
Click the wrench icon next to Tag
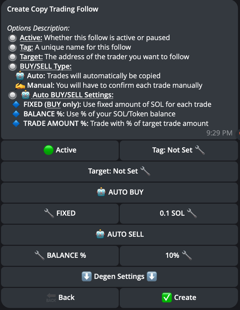(200, 150)
